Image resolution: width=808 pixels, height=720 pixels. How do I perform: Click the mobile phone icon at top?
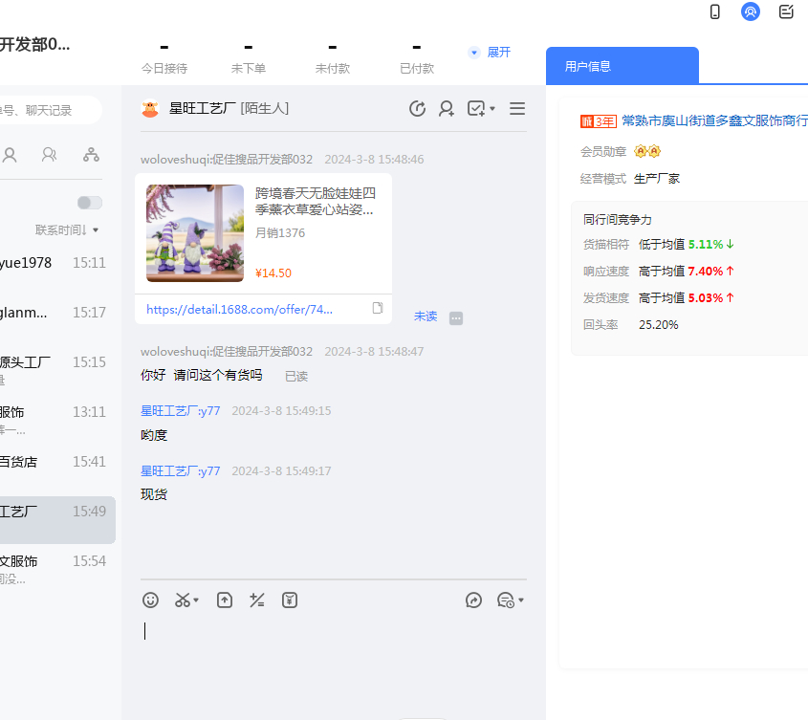coord(715,11)
